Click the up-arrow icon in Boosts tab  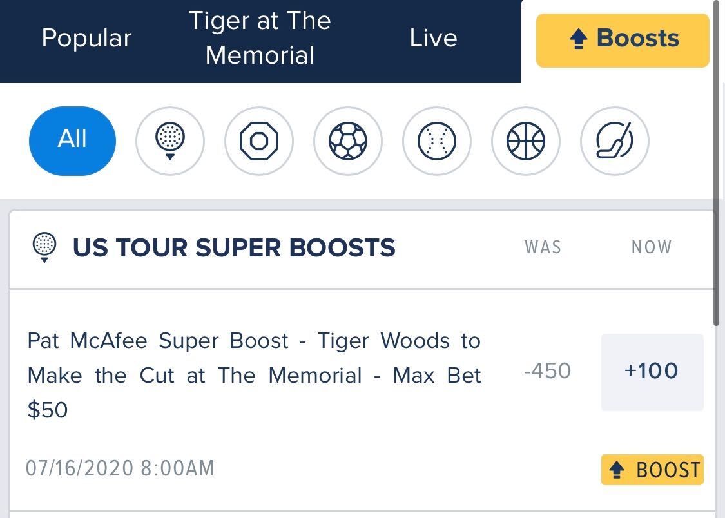579,39
